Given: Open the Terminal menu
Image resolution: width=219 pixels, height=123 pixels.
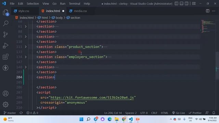Looking at the screenshot, I should pos(75,4).
